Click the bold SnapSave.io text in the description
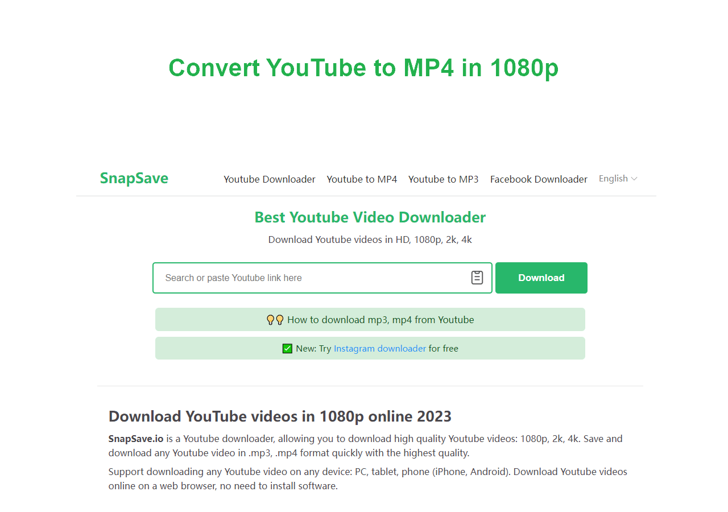The image size is (728, 512). click(135, 439)
